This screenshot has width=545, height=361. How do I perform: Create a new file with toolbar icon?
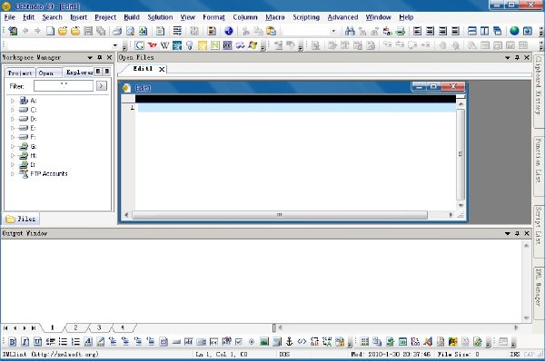tap(50, 31)
